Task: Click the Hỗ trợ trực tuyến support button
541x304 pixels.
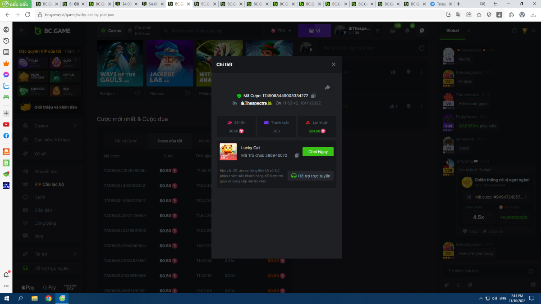Action: tap(311, 176)
